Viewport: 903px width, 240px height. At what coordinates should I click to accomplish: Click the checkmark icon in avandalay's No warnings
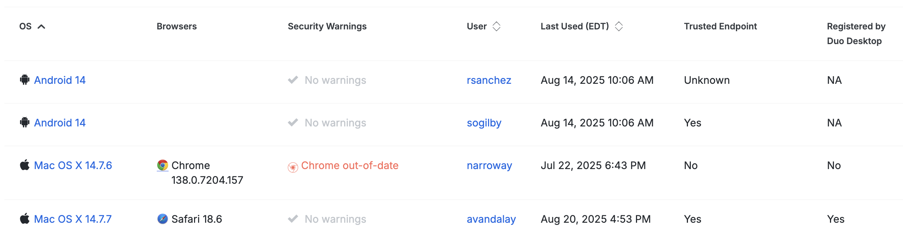click(293, 219)
